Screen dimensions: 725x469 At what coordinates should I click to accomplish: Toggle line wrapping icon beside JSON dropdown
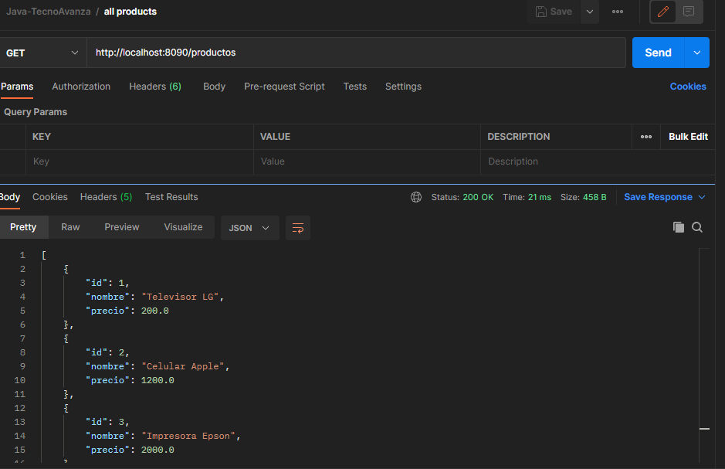point(298,227)
